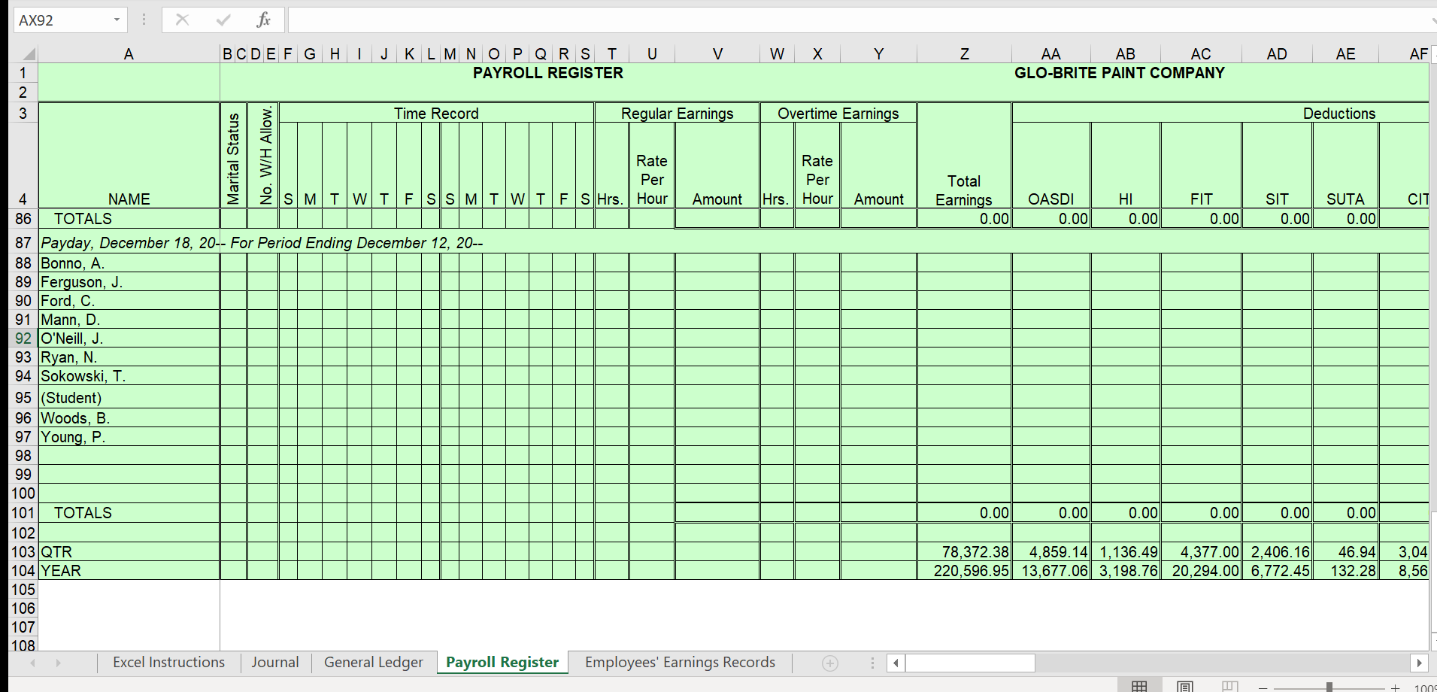Select the Sokowski, T. name cell
Image resolution: width=1437 pixels, height=692 pixels.
129,376
